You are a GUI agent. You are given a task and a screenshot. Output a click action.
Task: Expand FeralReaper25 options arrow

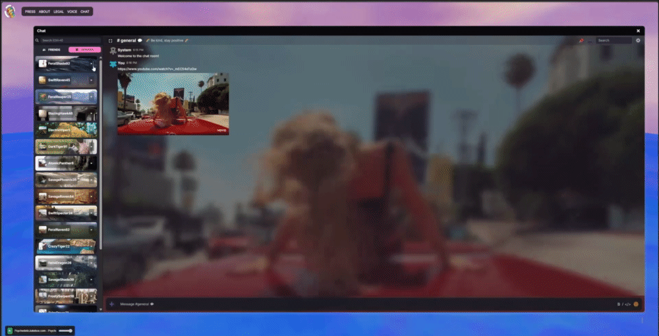(x=91, y=97)
